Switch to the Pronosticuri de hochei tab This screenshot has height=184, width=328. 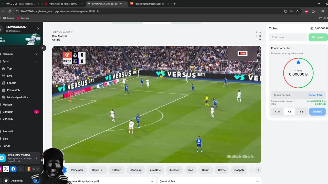click(64, 4)
